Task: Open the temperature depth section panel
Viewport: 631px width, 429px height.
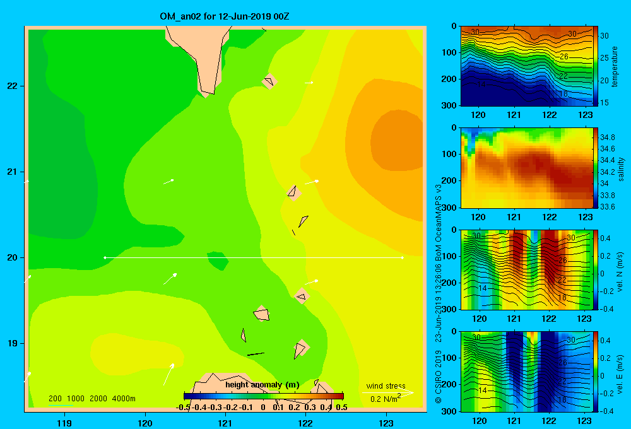Action: point(526,66)
